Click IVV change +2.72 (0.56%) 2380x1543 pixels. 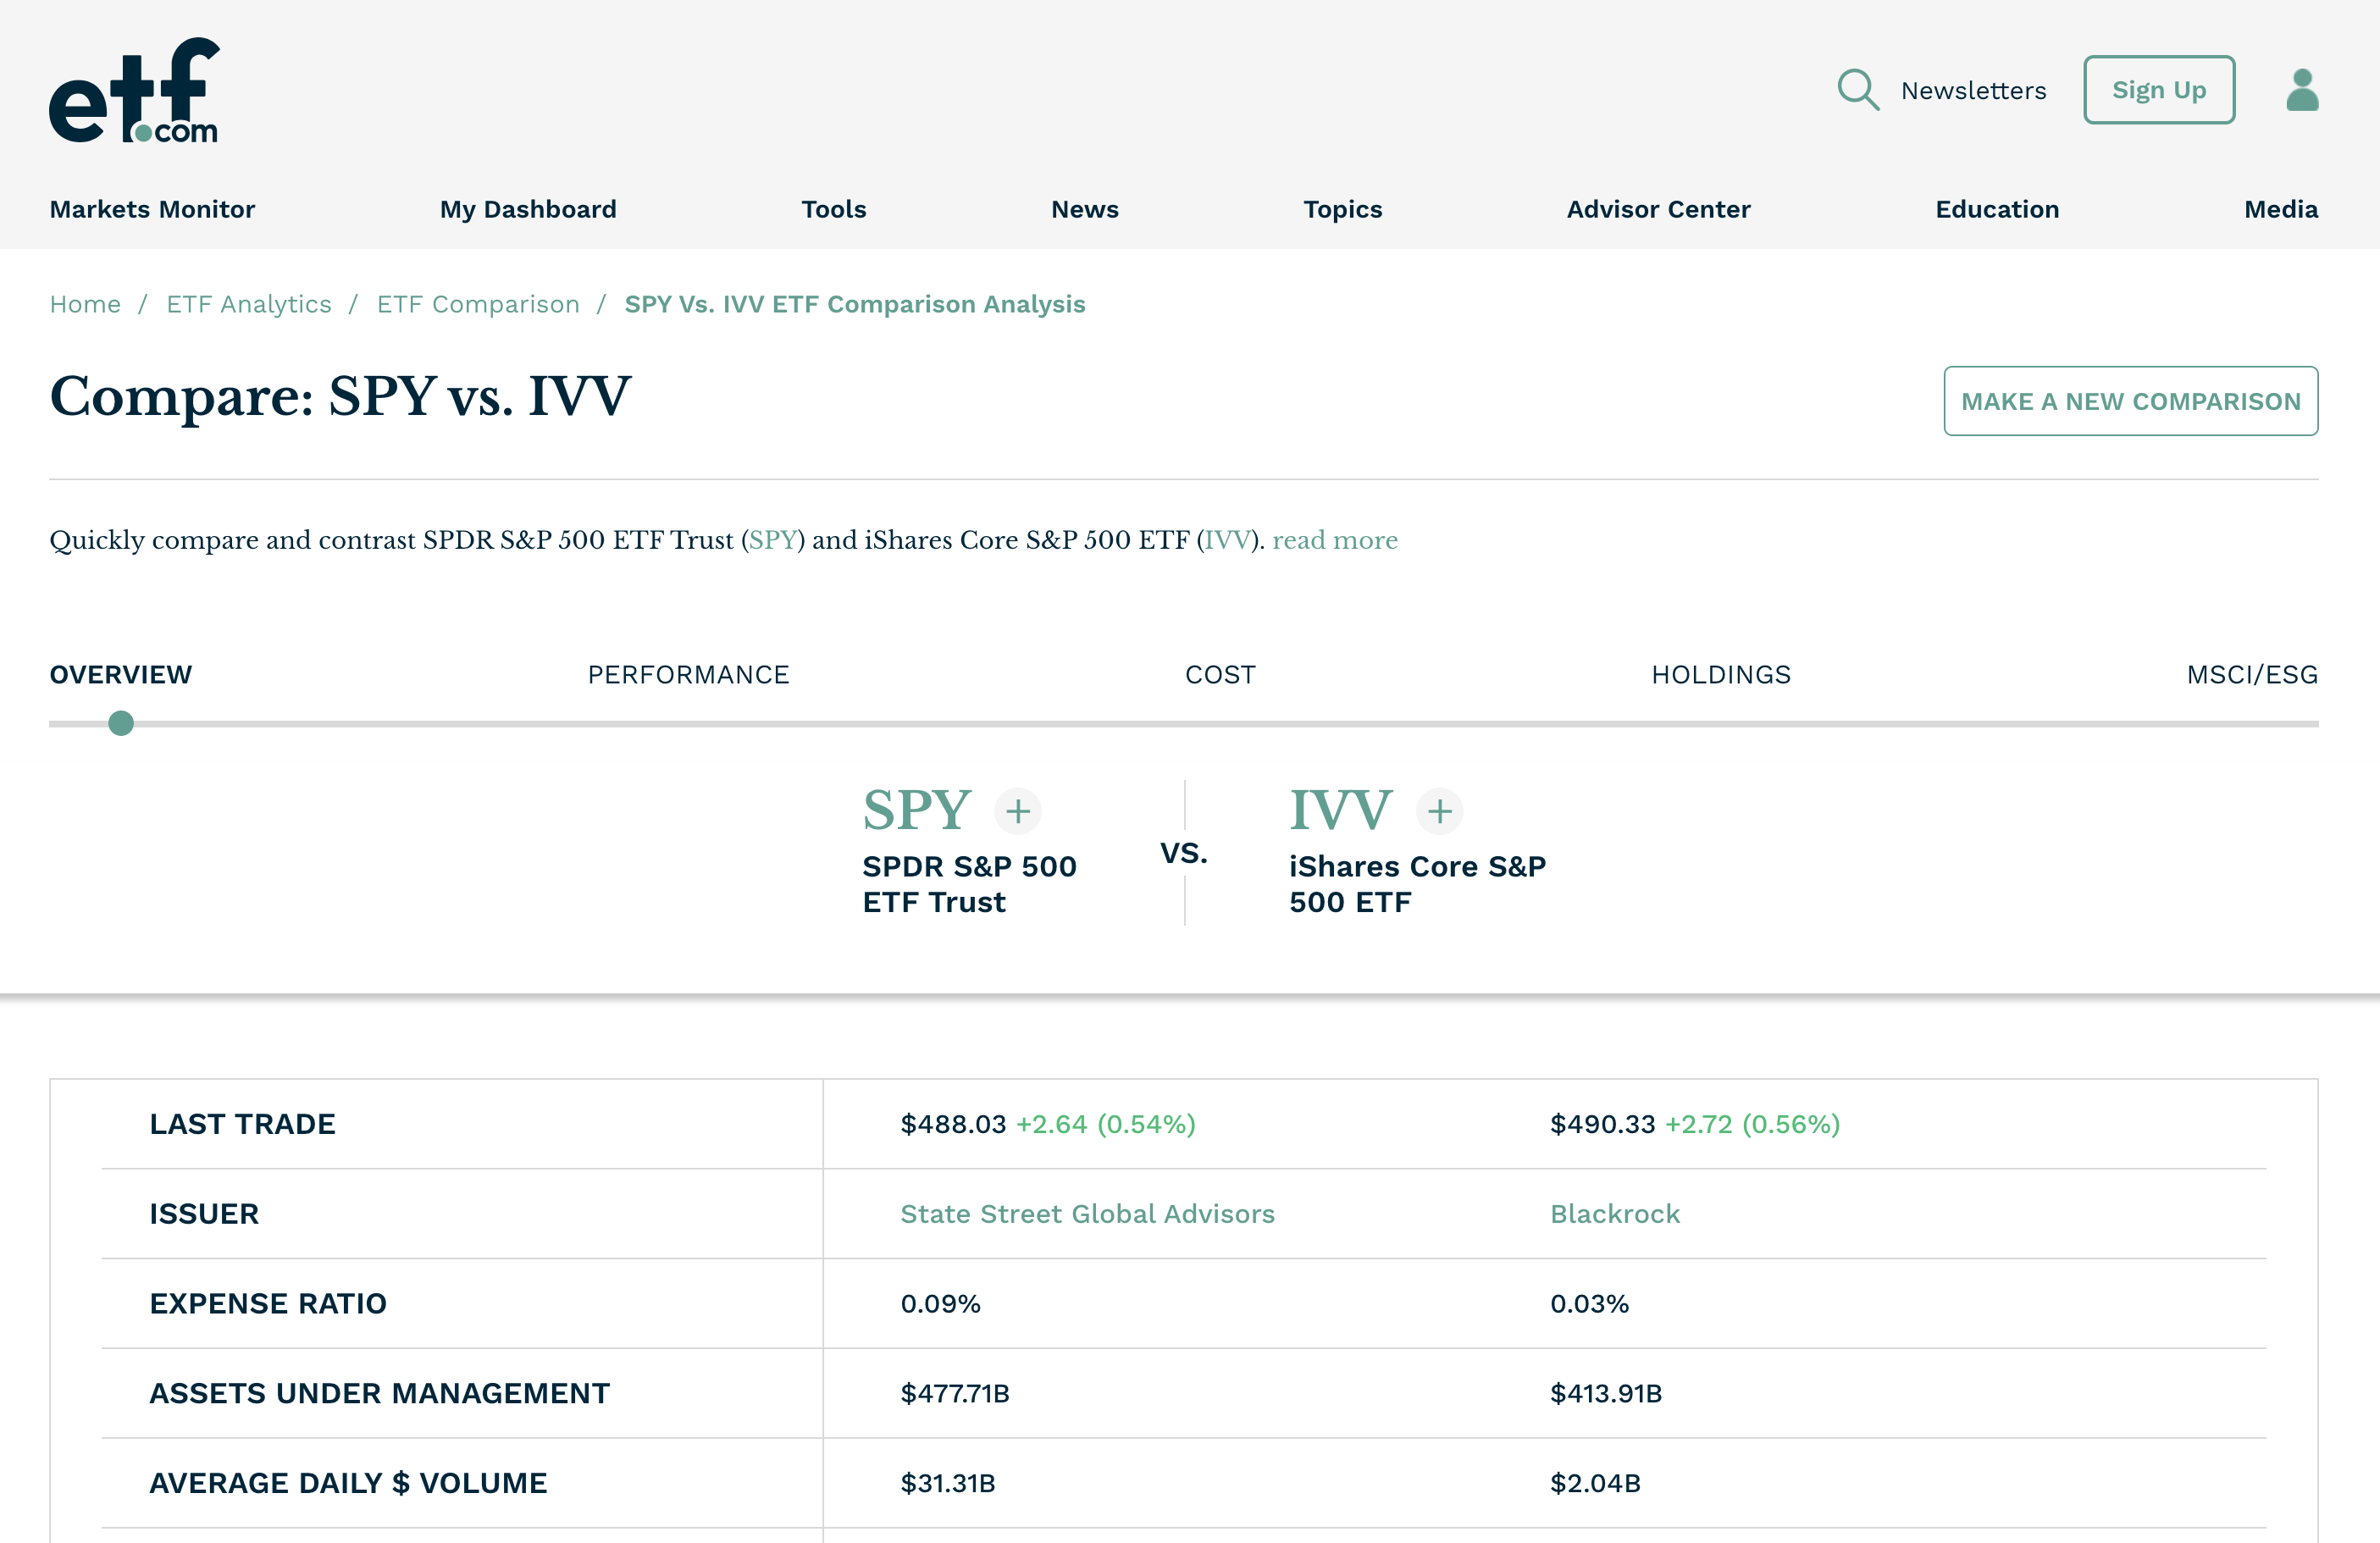click(1753, 1124)
